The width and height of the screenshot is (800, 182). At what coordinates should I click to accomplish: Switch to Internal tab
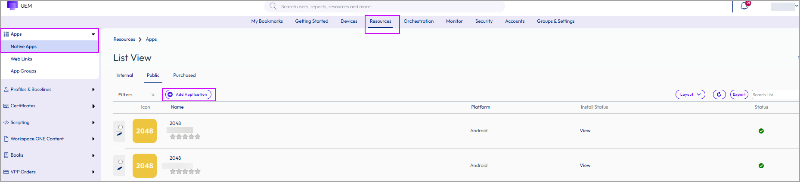point(125,76)
